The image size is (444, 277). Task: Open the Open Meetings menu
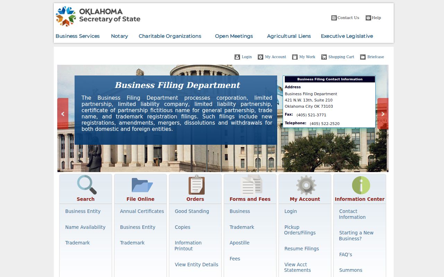(234, 36)
